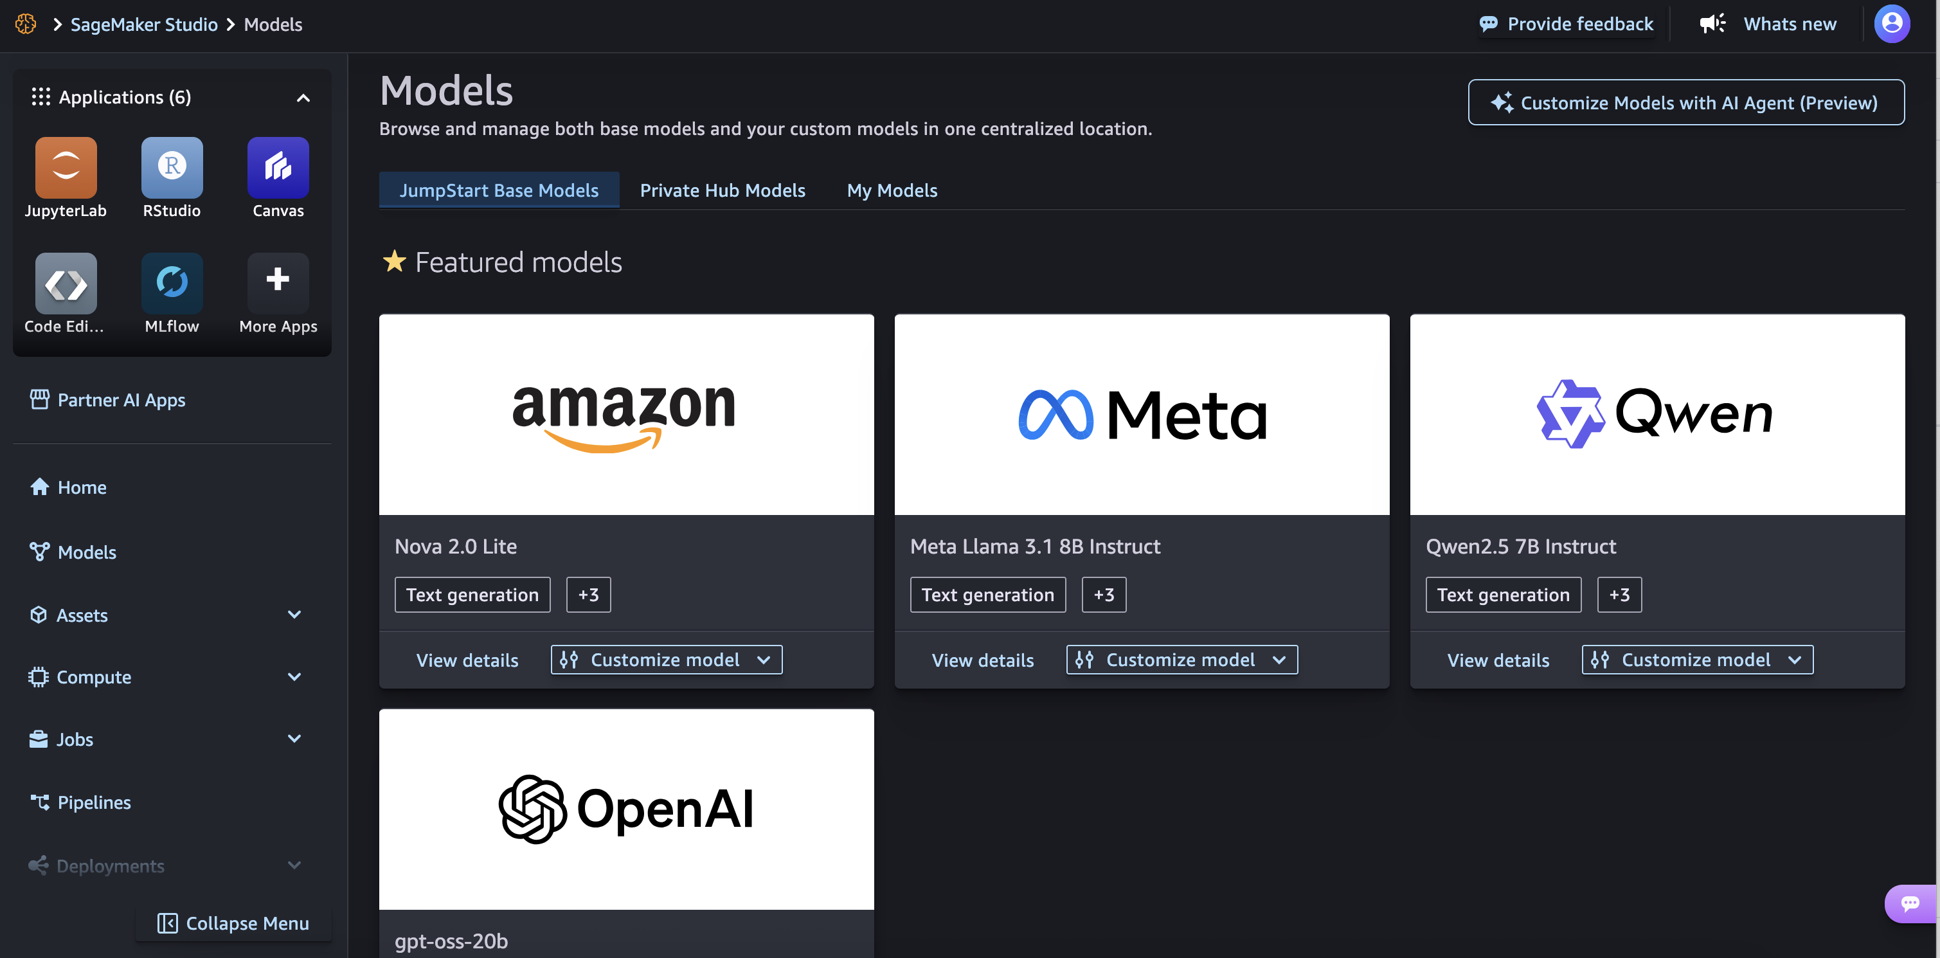
Task: Click the Pipelines icon in sidebar
Action: click(x=39, y=801)
